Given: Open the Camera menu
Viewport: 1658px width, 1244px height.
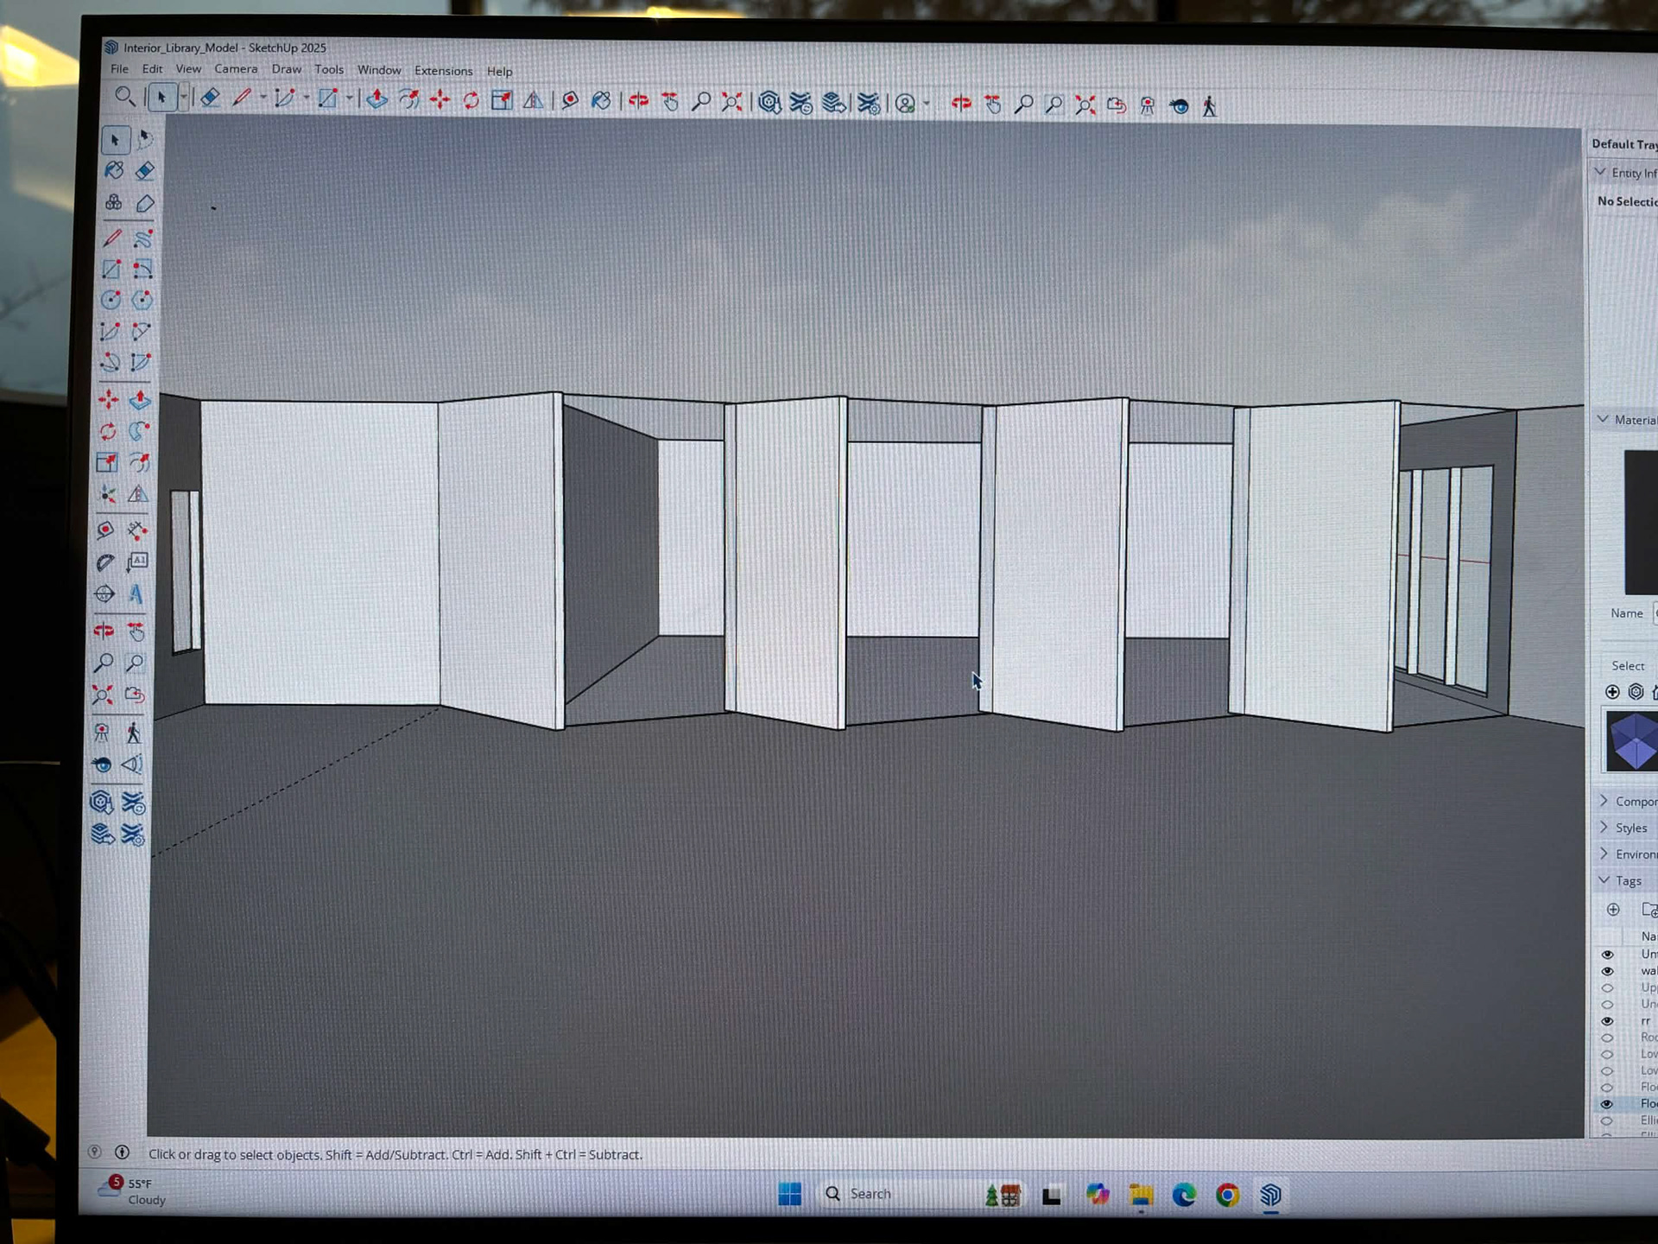Looking at the screenshot, I should [236, 69].
